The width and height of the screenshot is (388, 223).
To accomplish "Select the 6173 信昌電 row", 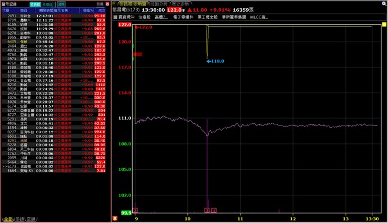I will (53, 166).
